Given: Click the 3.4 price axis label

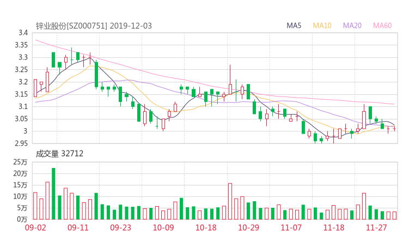Looking at the screenshot, I should click(x=23, y=33).
